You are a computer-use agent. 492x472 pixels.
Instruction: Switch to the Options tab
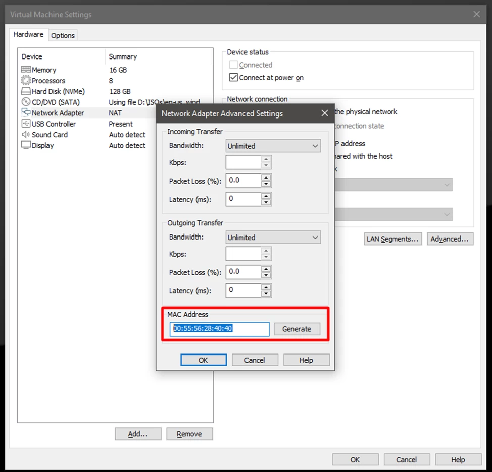[x=63, y=35]
